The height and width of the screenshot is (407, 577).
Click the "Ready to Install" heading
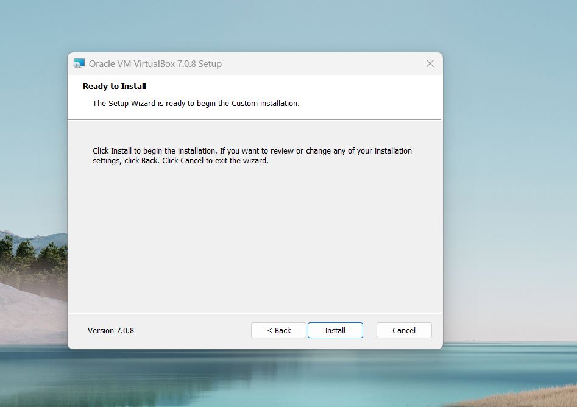tap(115, 86)
